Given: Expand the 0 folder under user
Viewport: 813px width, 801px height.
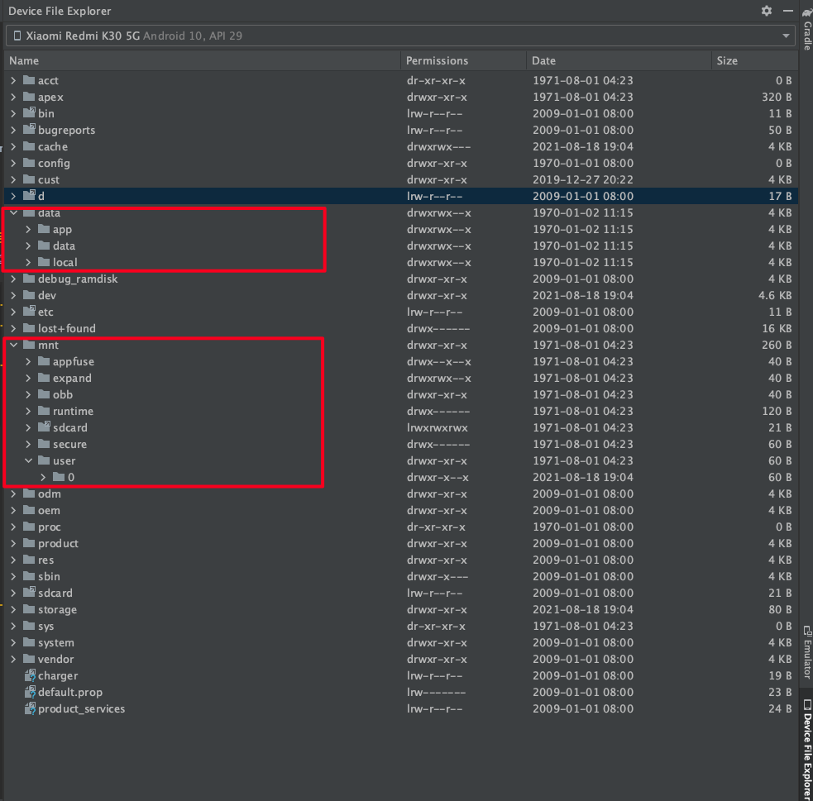Looking at the screenshot, I should [43, 477].
